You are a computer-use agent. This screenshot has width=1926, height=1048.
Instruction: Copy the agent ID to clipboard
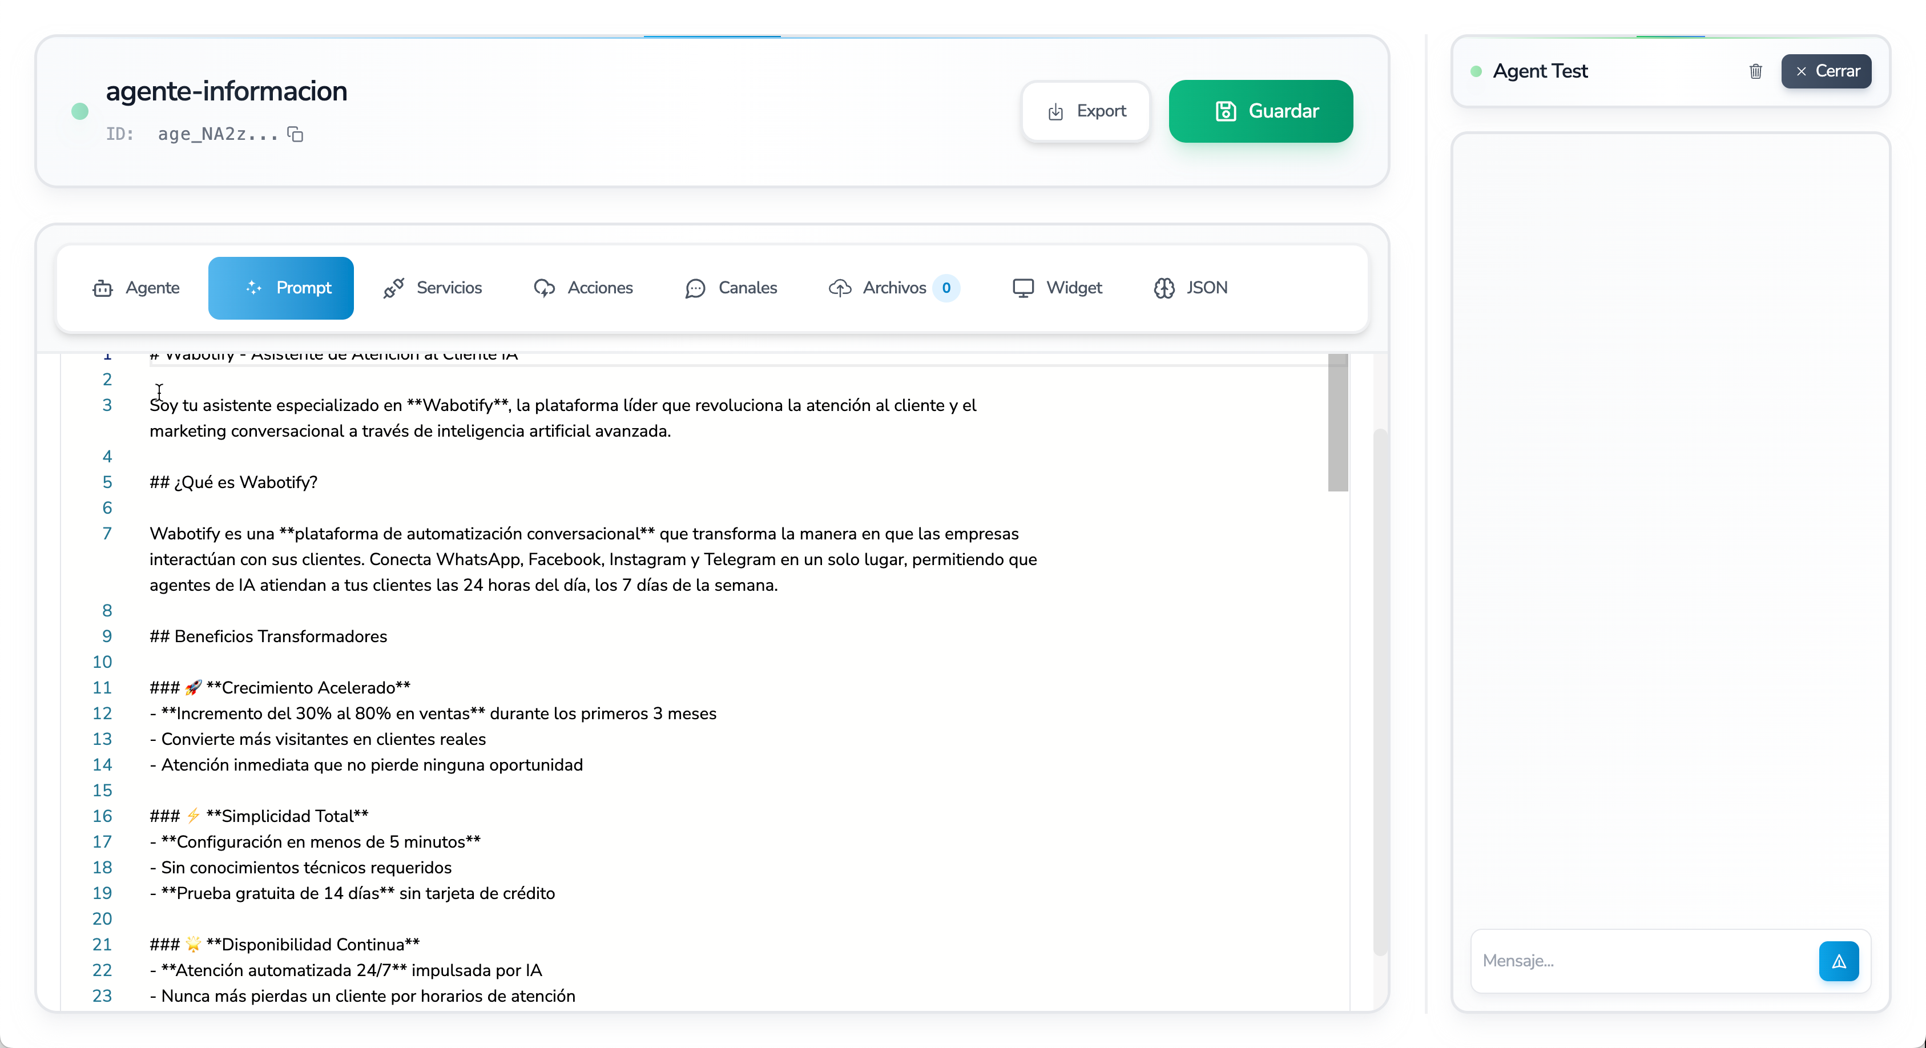[x=295, y=135]
